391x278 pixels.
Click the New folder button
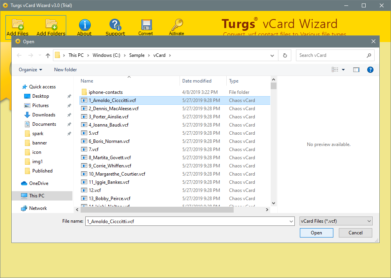(x=65, y=70)
